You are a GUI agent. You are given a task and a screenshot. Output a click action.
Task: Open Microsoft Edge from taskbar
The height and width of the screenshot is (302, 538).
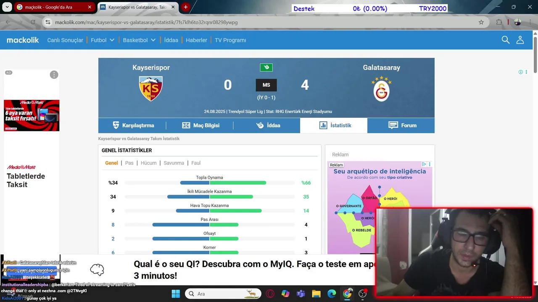tap(332, 294)
